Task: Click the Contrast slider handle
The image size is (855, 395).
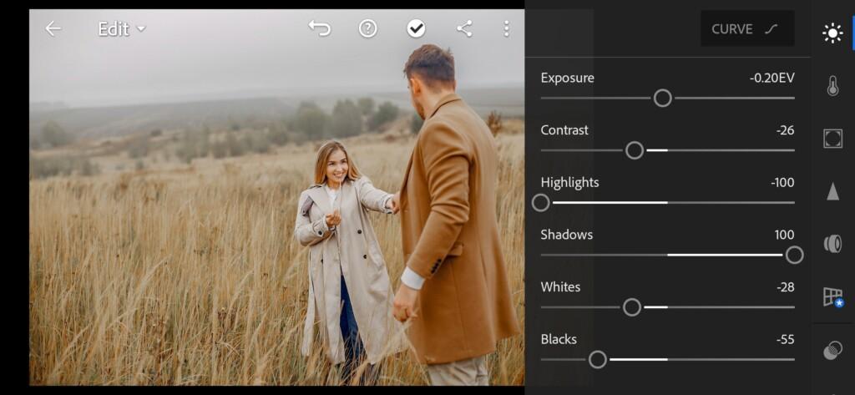Action: 635,150
